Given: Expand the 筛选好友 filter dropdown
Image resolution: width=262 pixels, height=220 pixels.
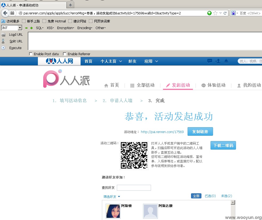Looking at the screenshot, I should coord(112,197).
